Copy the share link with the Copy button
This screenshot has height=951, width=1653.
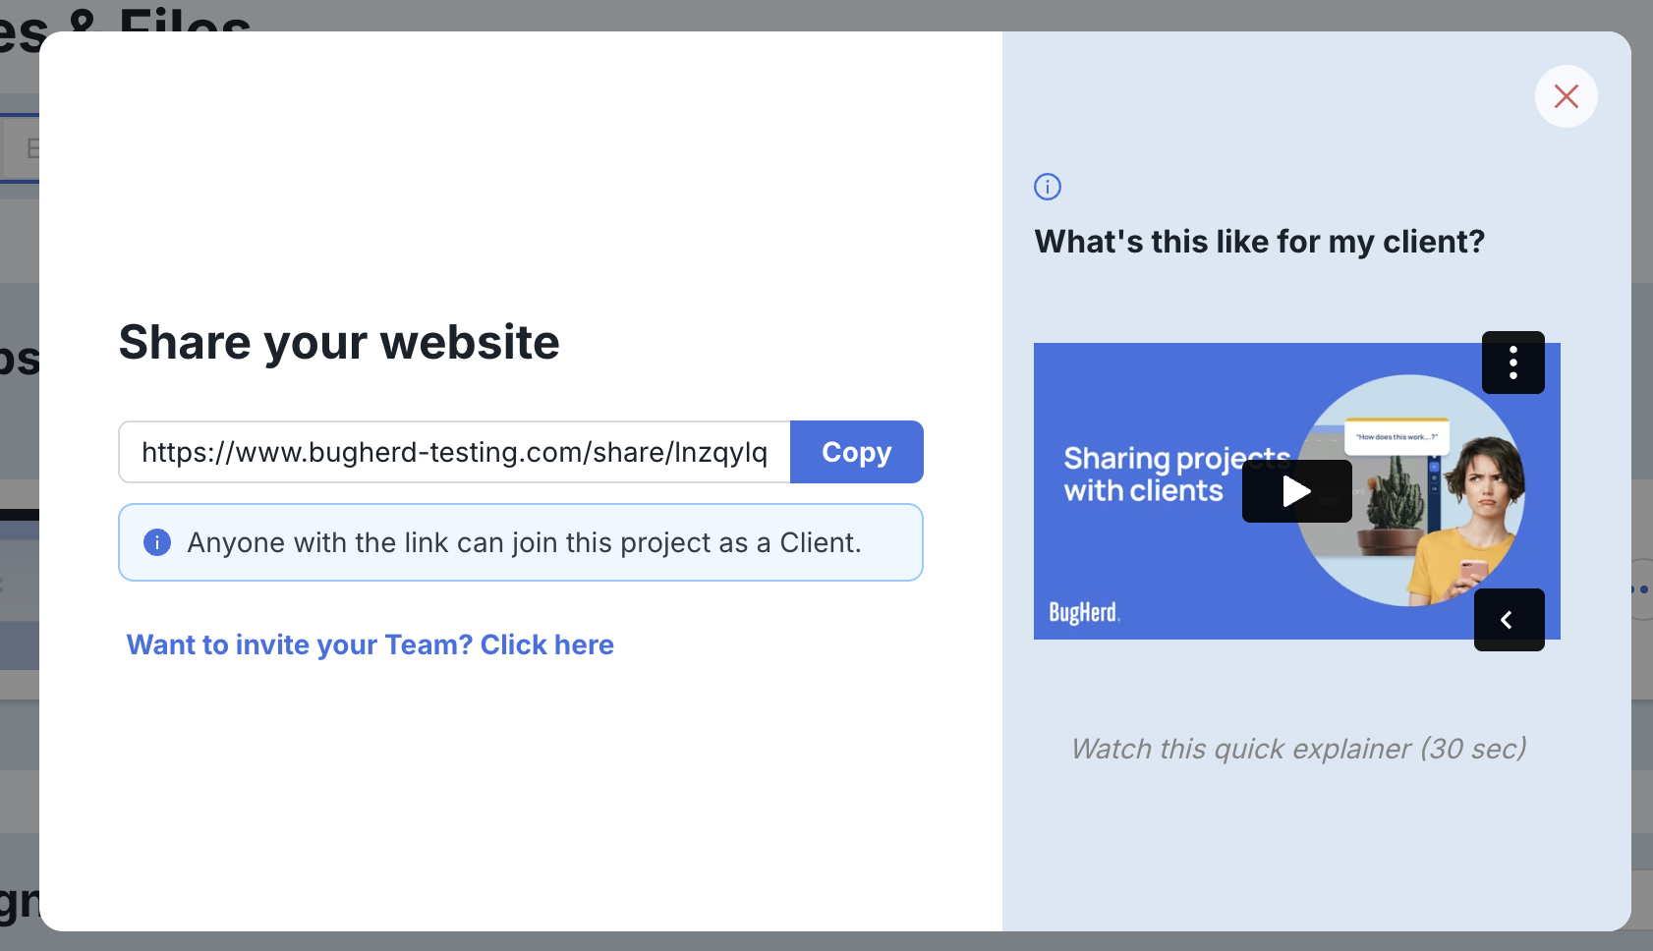856,452
